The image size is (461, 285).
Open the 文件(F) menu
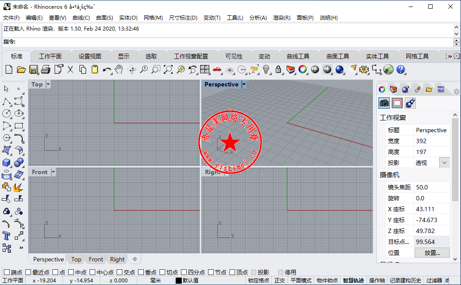pyautogui.click(x=11, y=18)
